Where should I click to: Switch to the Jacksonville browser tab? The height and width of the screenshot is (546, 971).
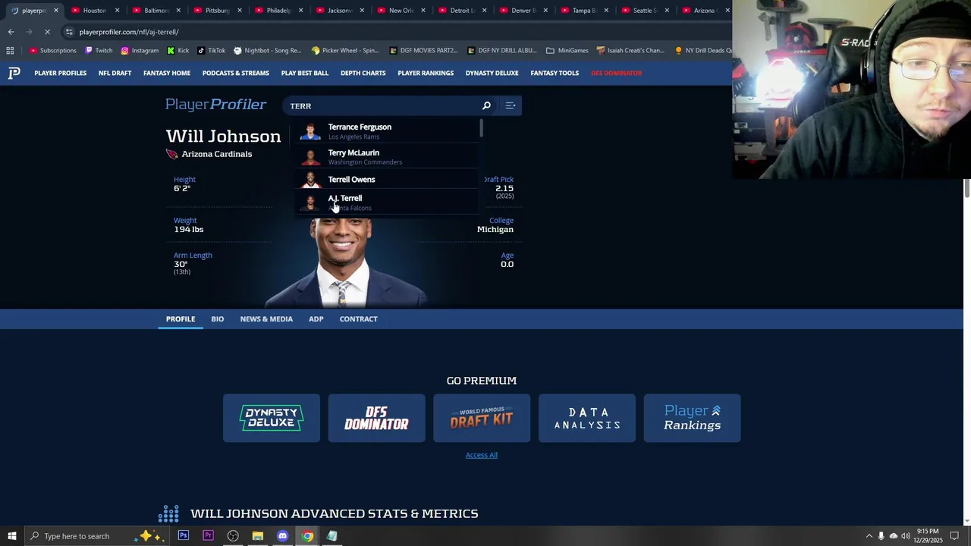339,11
